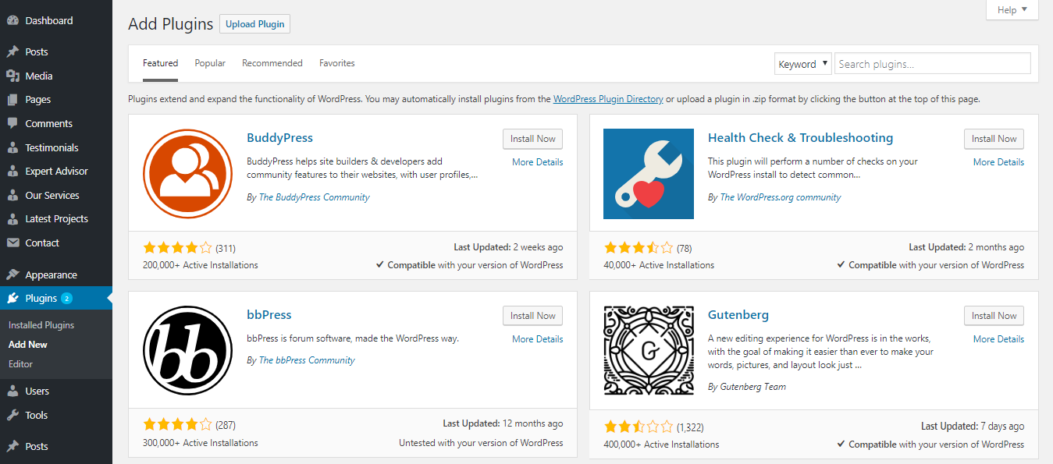Image resolution: width=1053 pixels, height=464 pixels.
Task: Click the Appearance paintbrush icon
Action: pos(12,275)
